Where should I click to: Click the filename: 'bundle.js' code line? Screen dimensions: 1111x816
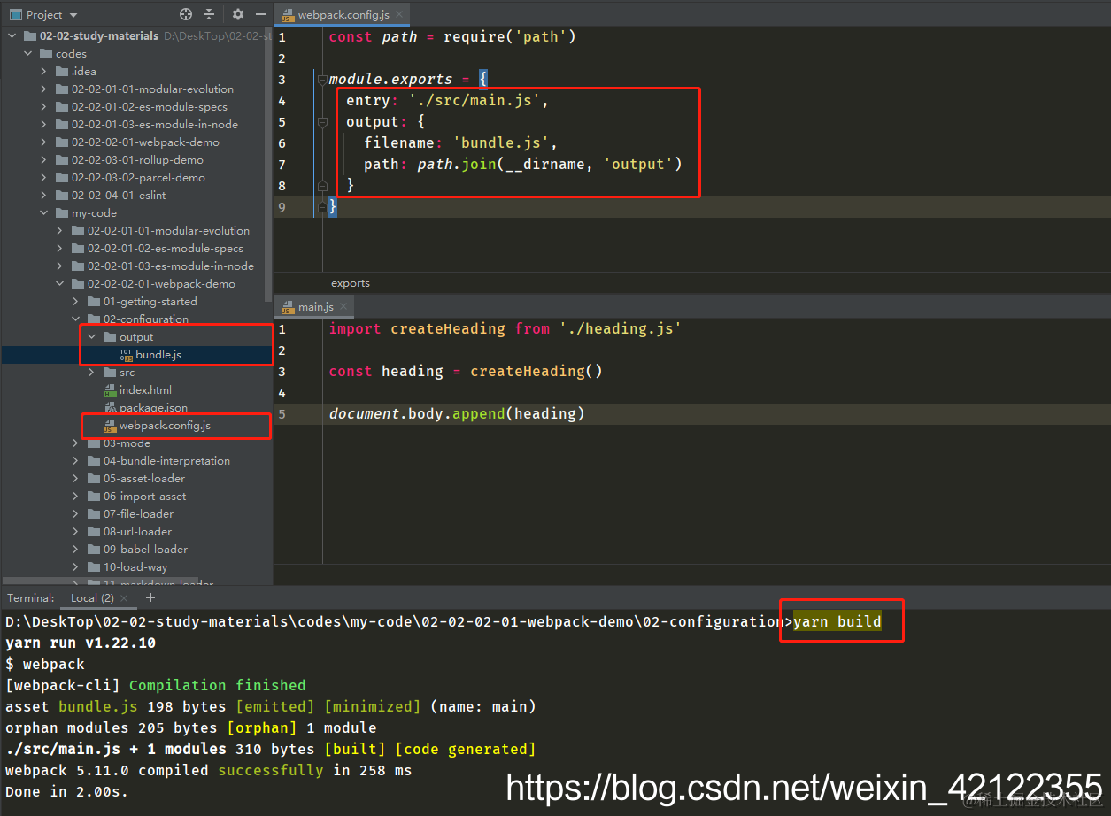click(460, 143)
